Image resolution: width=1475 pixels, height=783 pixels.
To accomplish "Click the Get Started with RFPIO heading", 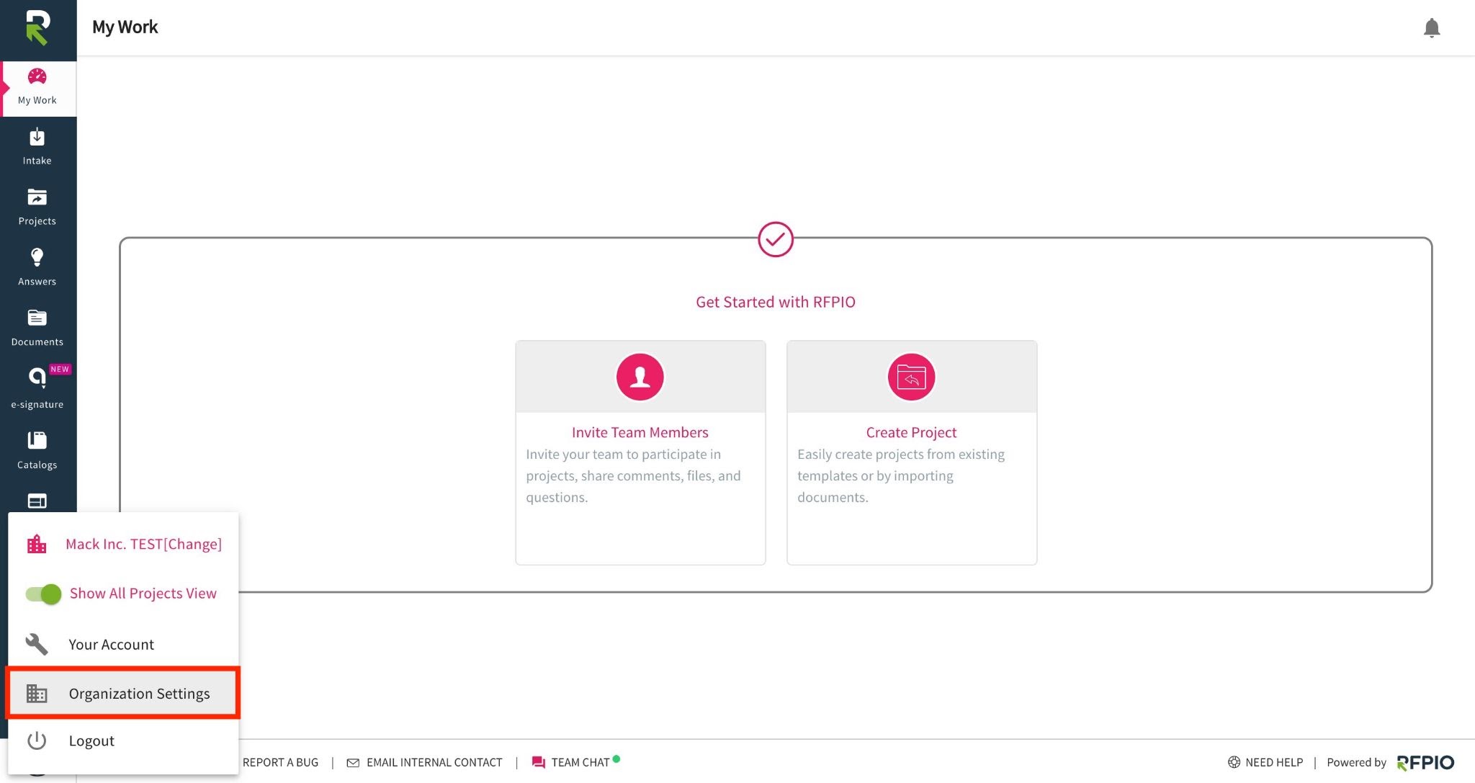I will 776,302.
